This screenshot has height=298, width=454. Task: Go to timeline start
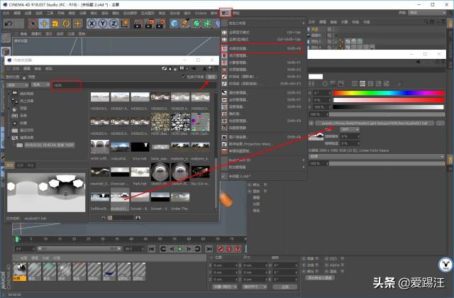[x=151, y=249]
